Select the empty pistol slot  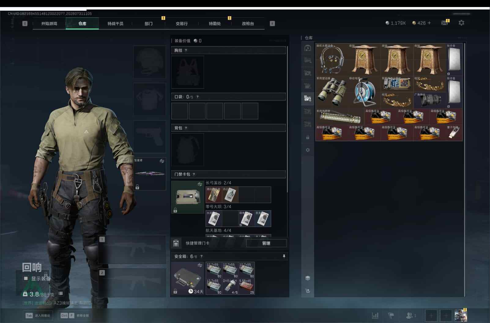point(150,136)
